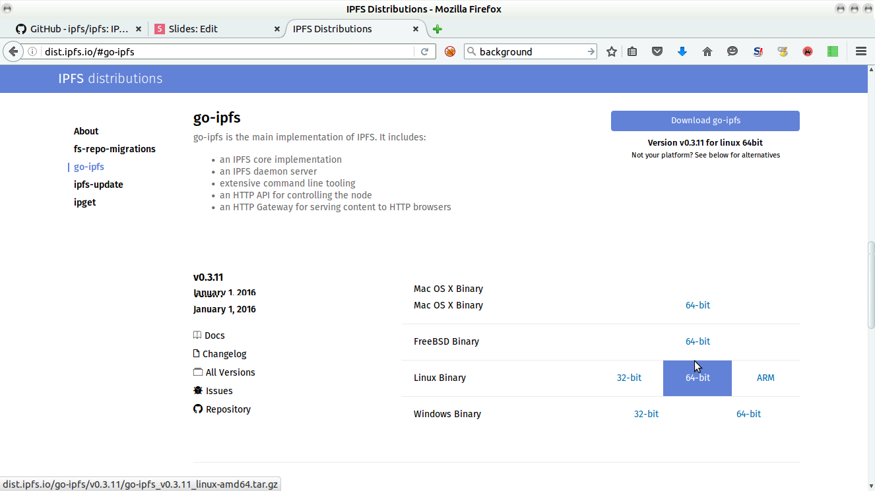Click the IPFS distributions header title
The image size is (875, 491).
click(x=110, y=78)
